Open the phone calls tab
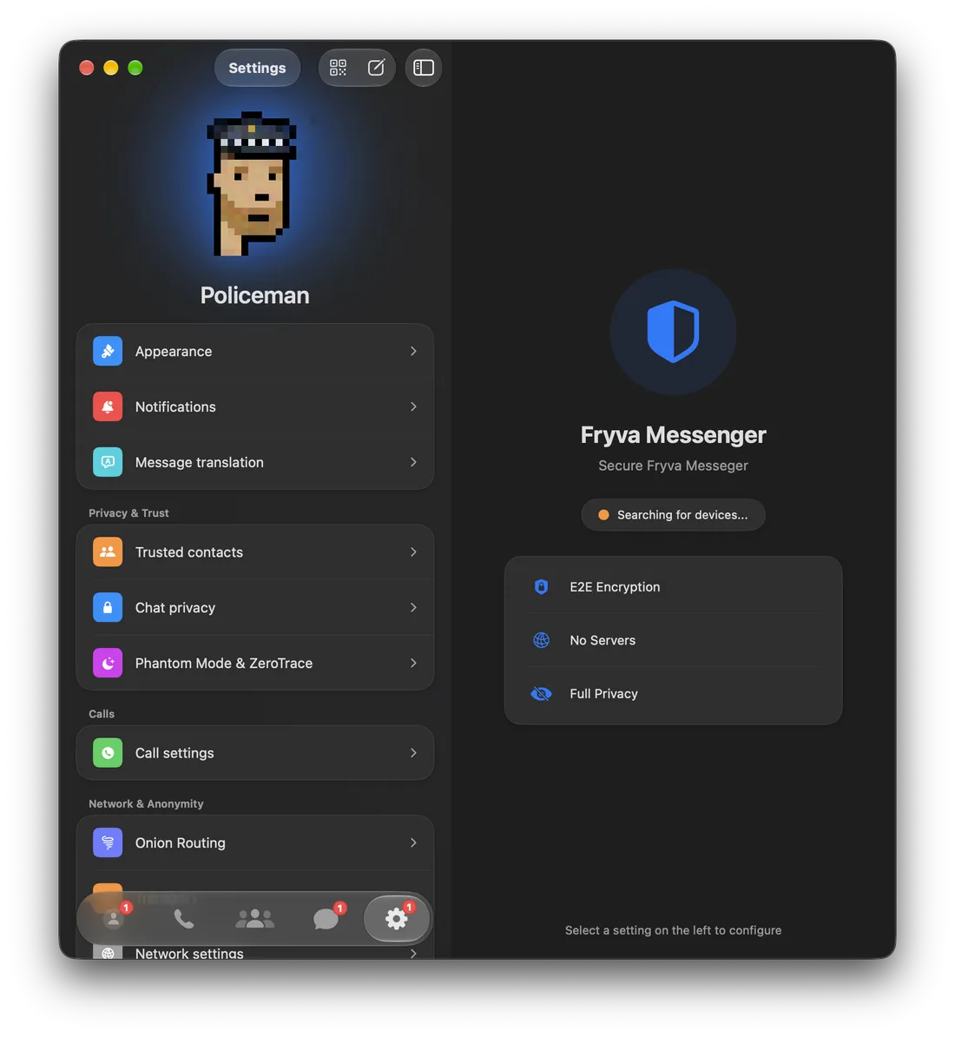The image size is (955, 1037). [x=184, y=919]
